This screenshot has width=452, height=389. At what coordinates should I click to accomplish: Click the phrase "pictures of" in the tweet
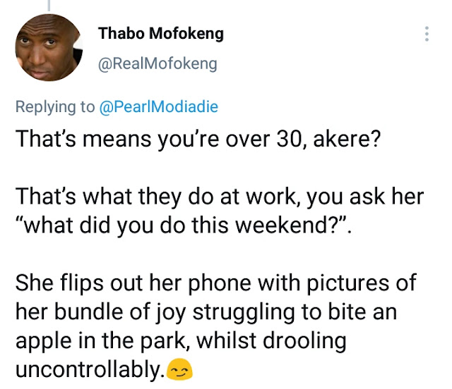tap(362, 283)
